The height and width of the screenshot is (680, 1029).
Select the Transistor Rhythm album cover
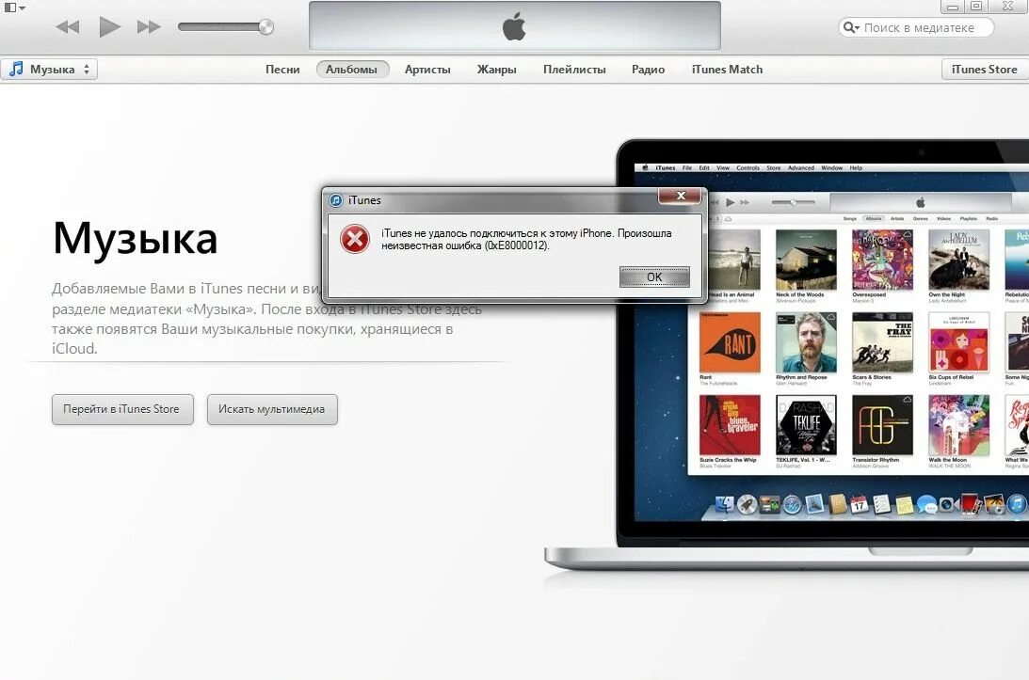pyautogui.click(x=882, y=425)
